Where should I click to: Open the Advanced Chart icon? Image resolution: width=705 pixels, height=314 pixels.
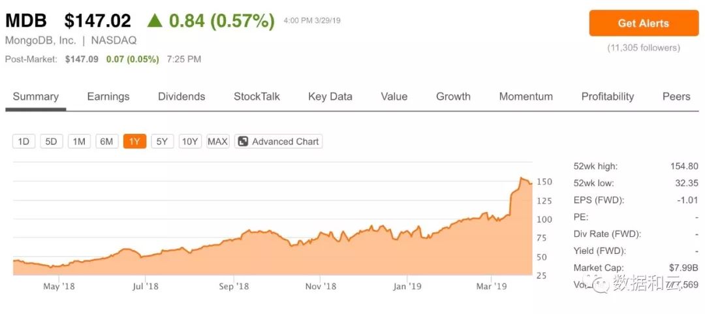pyautogui.click(x=243, y=142)
